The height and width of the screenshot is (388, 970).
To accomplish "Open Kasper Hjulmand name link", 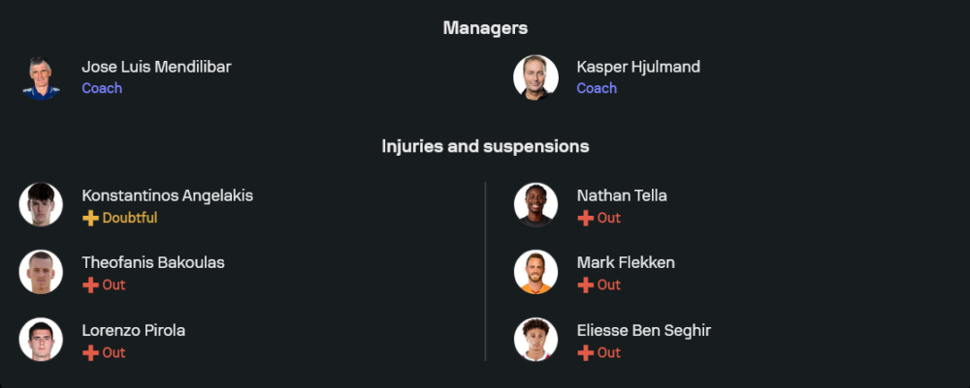I will 638,67.
